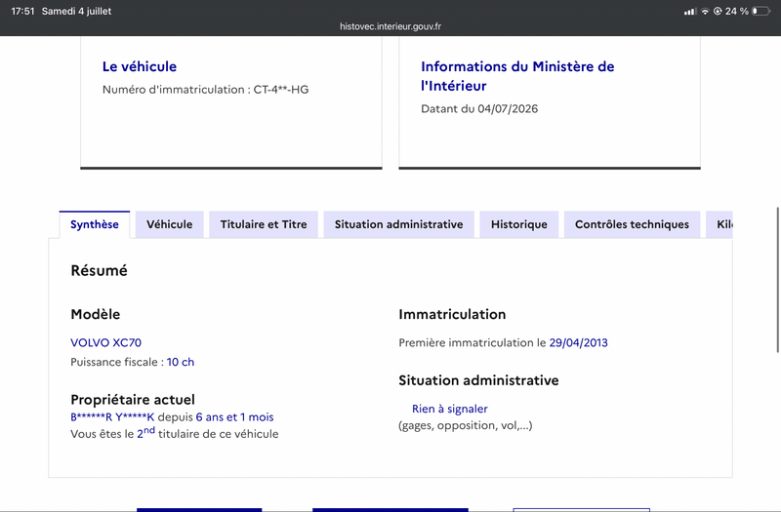This screenshot has height=512, width=781.
Task: Click the Propriétaire actuel heading
Action: coord(133,400)
